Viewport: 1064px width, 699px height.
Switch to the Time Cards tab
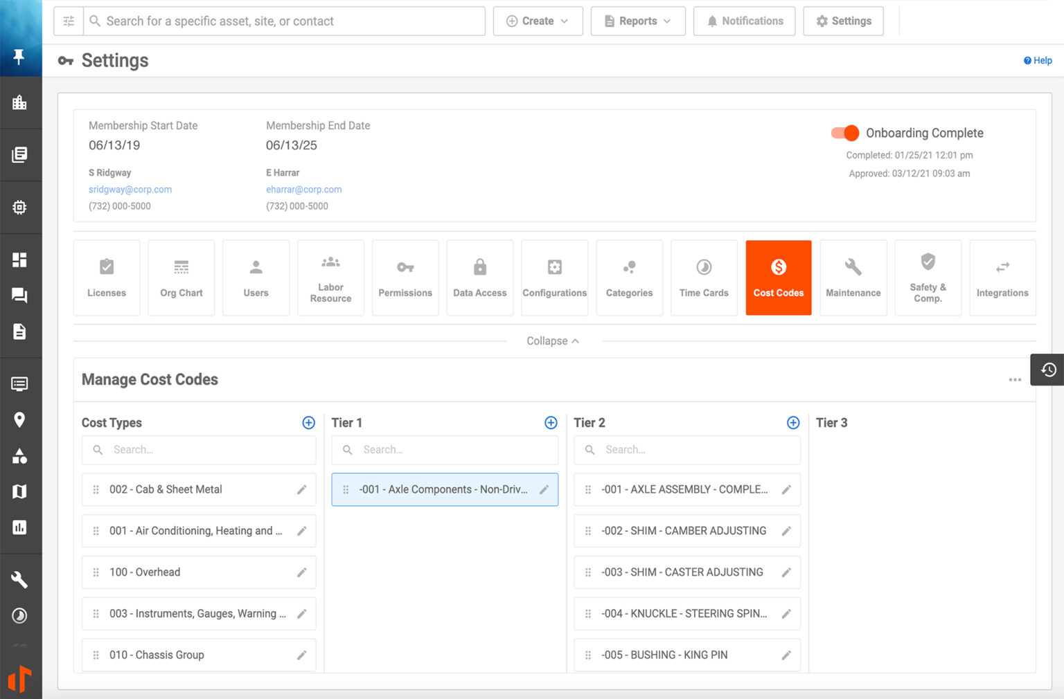pyautogui.click(x=704, y=278)
